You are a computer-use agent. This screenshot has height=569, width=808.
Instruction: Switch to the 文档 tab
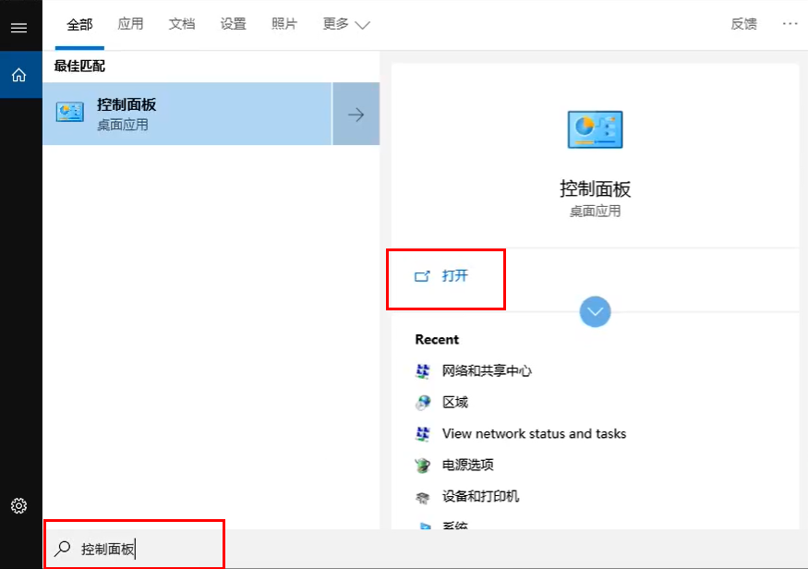tap(182, 24)
